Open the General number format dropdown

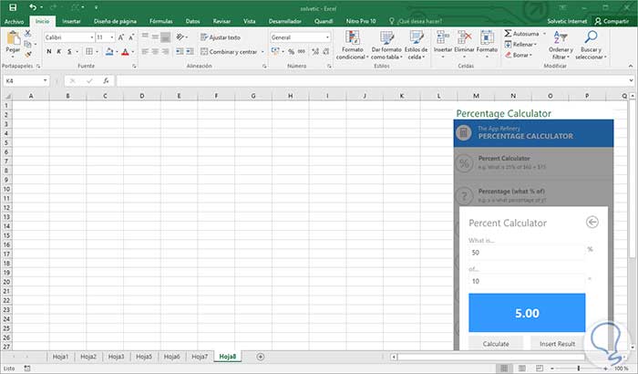327,37
